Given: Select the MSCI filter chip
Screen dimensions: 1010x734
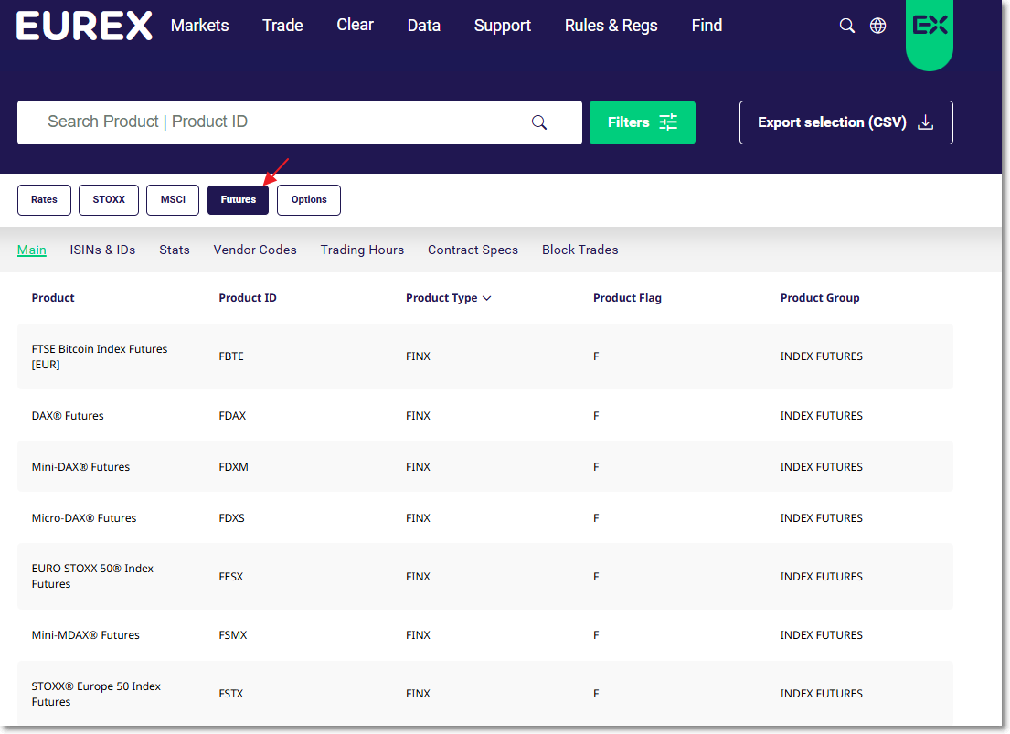Looking at the screenshot, I should (x=172, y=199).
